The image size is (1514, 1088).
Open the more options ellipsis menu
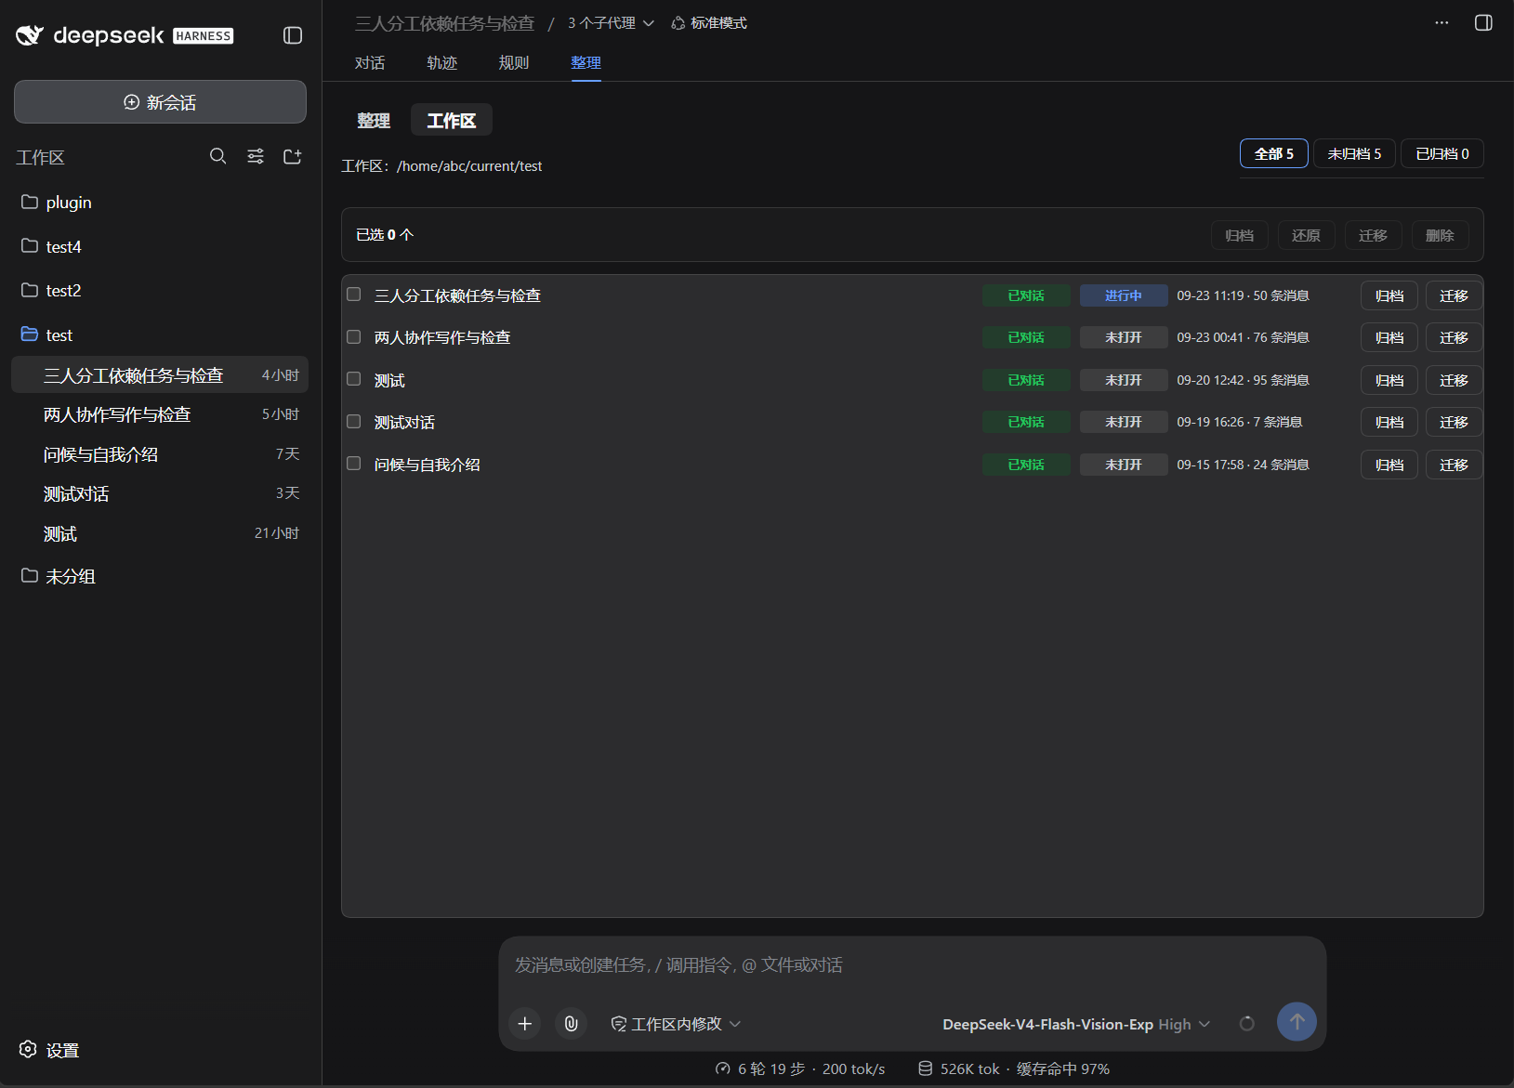(1442, 22)
